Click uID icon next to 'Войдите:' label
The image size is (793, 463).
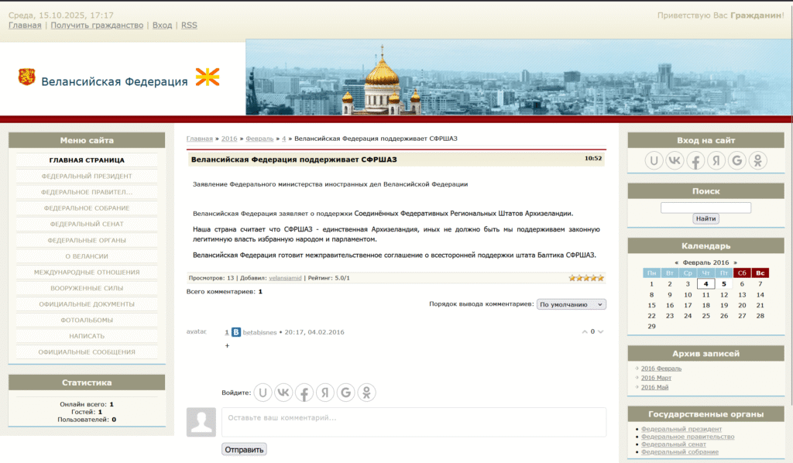click(x=263, y=393)
